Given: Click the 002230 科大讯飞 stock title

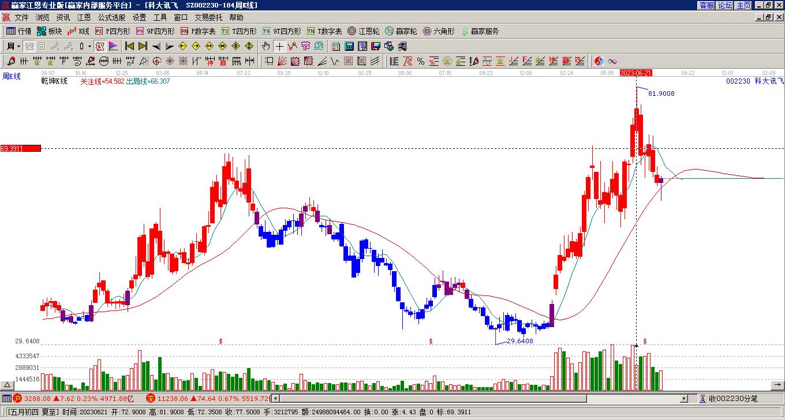Looking at the screenshot, I should pyautogui.click(x=755, y=81).
